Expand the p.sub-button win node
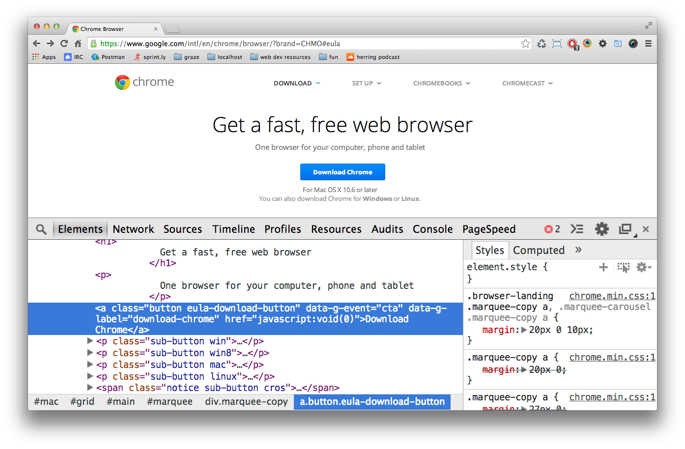The width and height of the screenshot is (685, 449). tap(90, 341)
